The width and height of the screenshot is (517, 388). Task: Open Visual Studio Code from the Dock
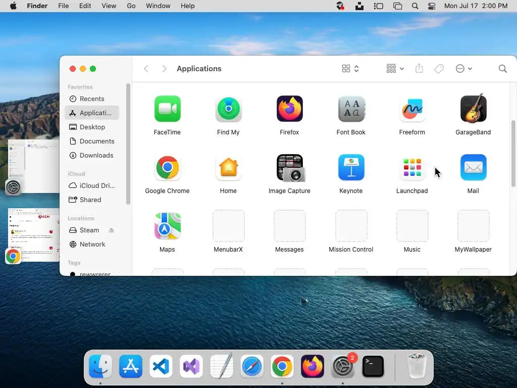[x=161, y=367]
